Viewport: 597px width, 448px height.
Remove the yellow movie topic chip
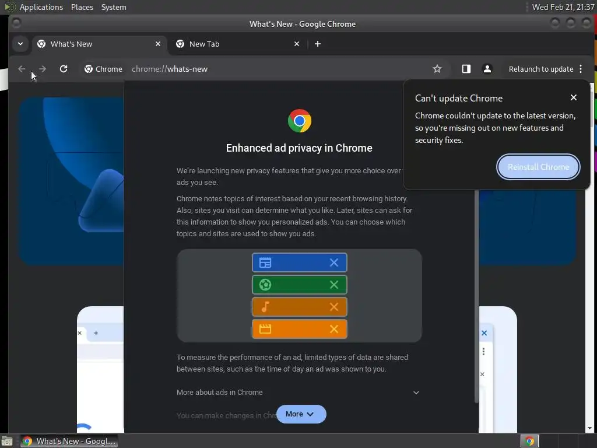pyautogui.click(x=334, y=329)
